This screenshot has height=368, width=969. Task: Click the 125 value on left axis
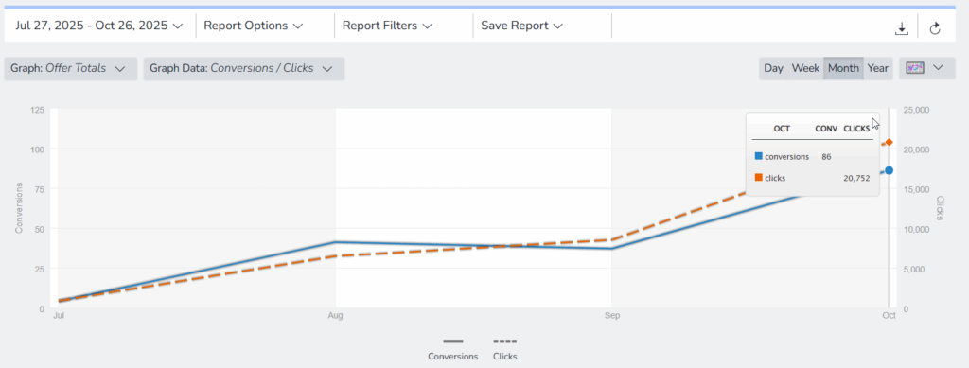(x=37, y=110)
